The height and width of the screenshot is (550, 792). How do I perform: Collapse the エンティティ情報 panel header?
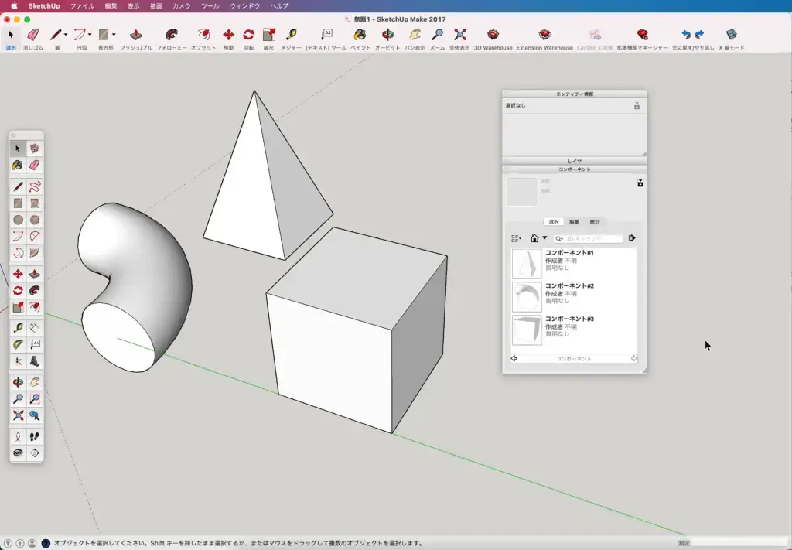click(575, 94)
